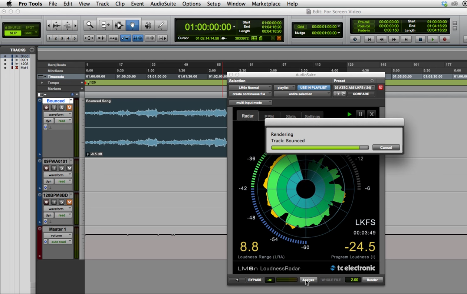
Task: Click the Selector waveform tool
Action: (119, 25)
